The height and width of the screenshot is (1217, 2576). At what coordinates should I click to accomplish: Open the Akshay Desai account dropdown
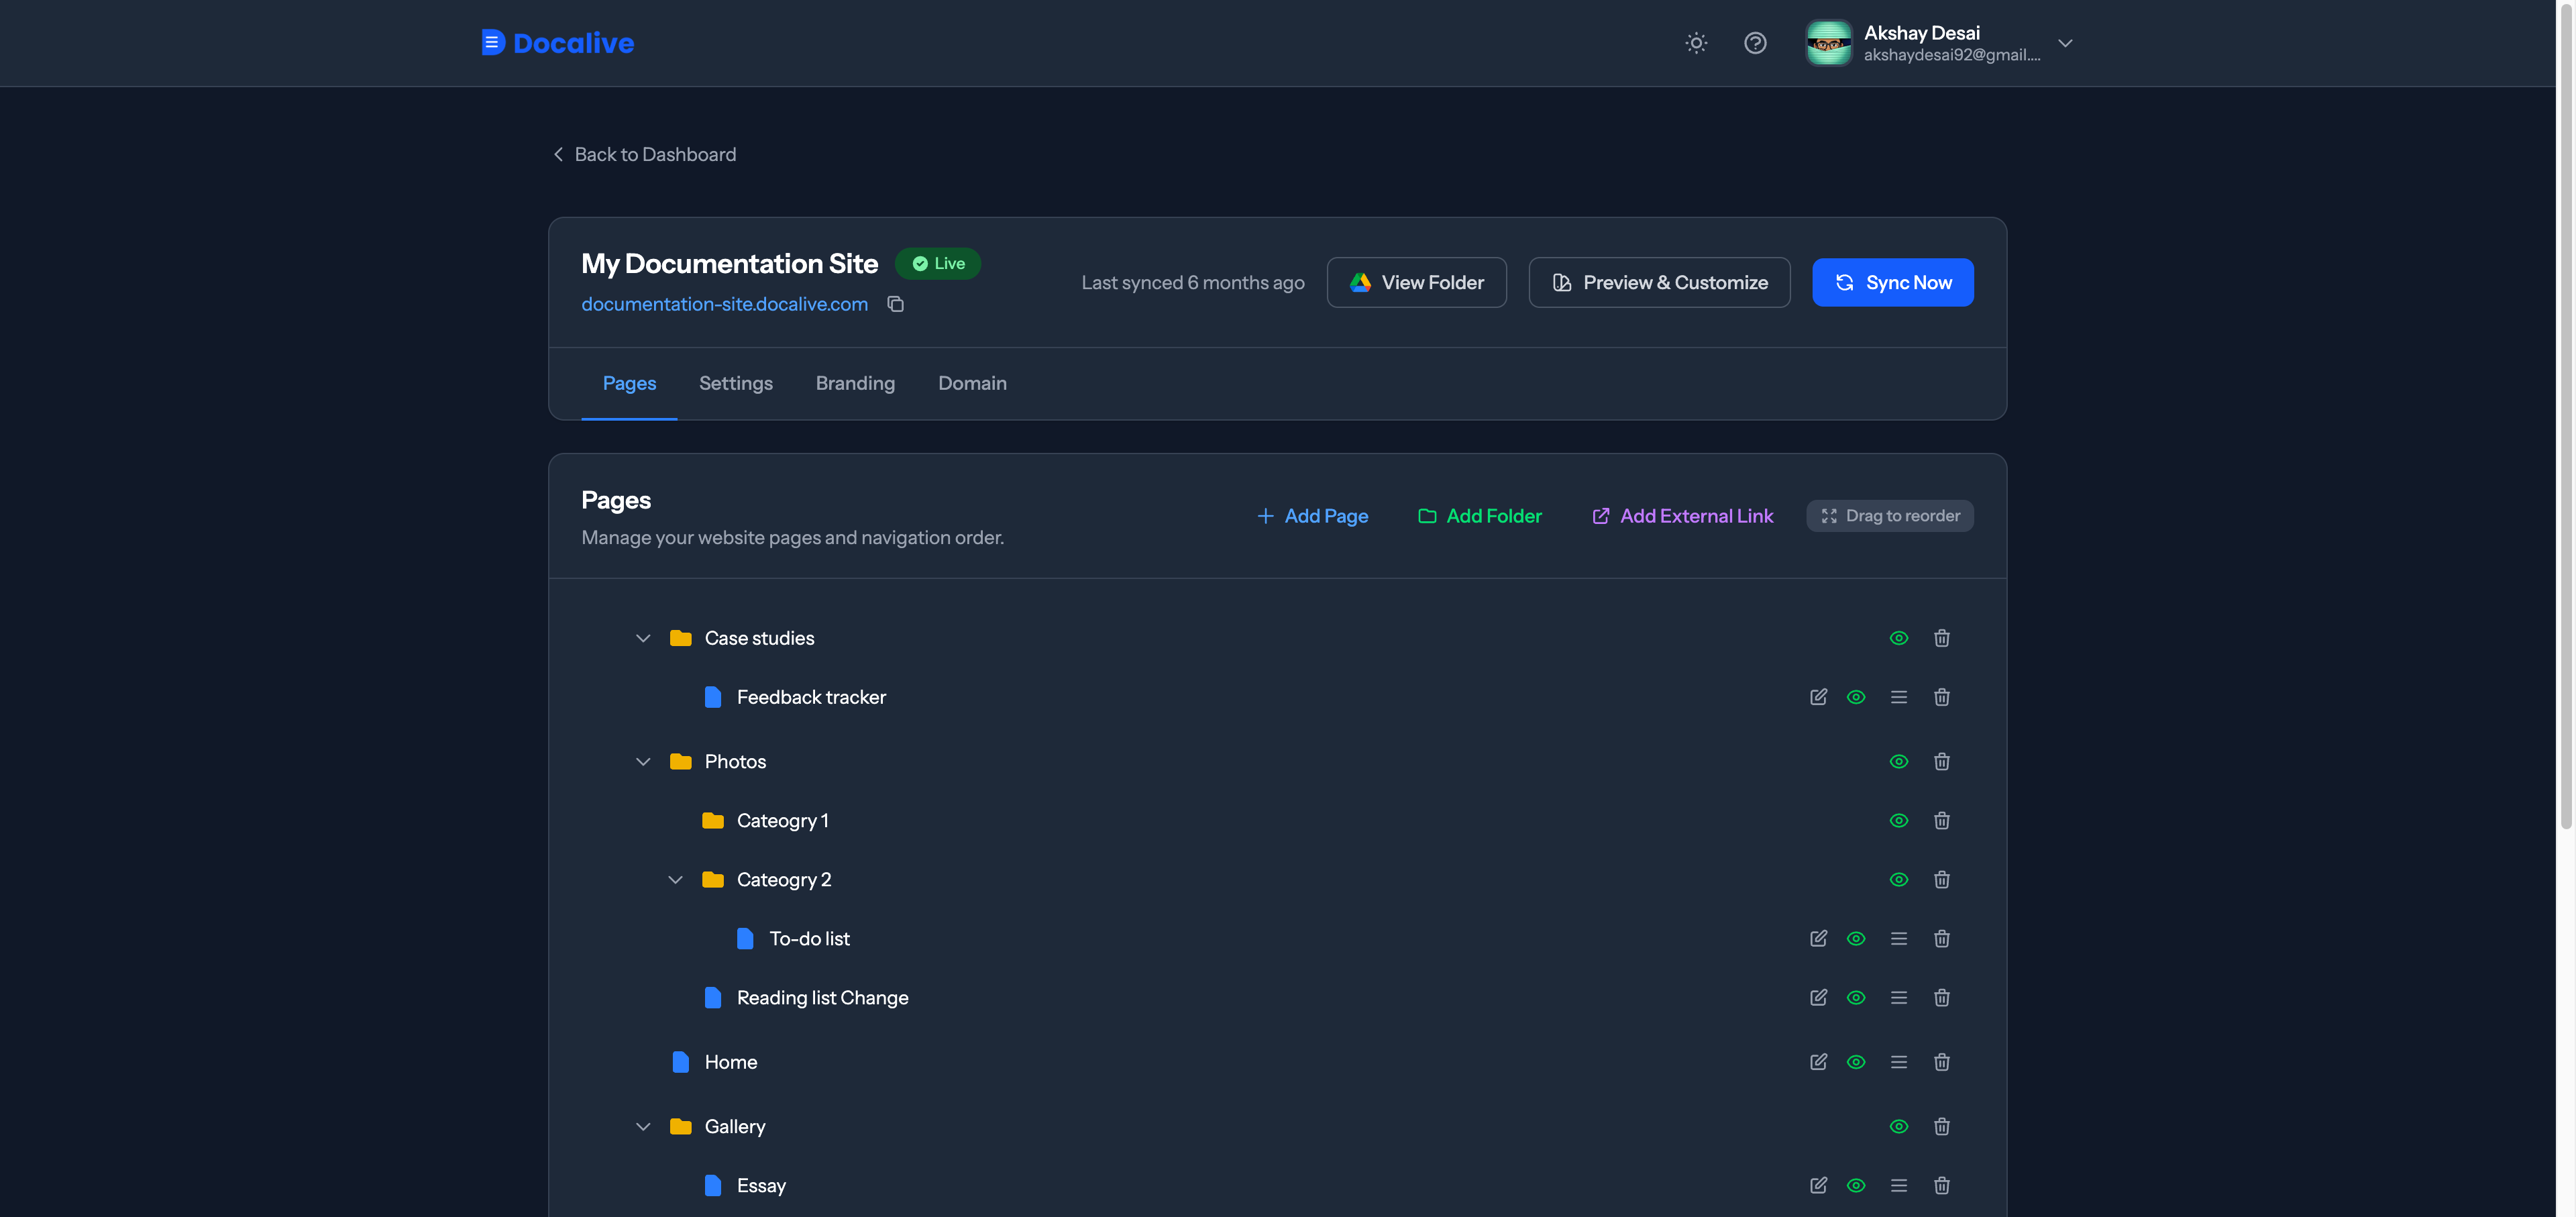pyautogui.click(x=1940, y=43)
